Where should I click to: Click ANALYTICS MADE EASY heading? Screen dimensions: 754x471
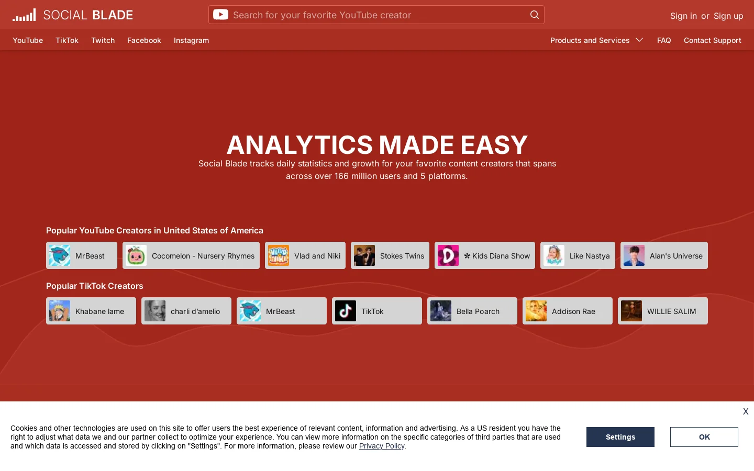pyautogui.click(x=377, y=144)
